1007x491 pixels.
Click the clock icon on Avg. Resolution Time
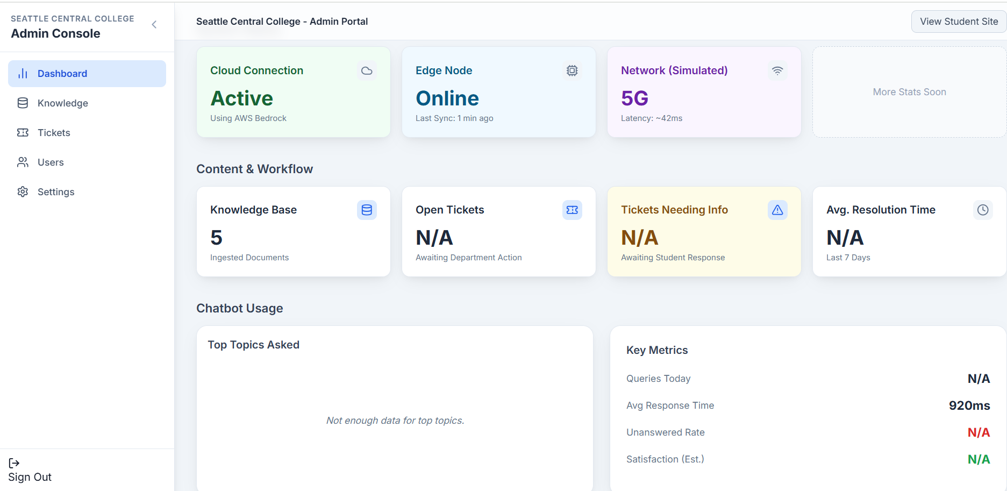point(983,210)
